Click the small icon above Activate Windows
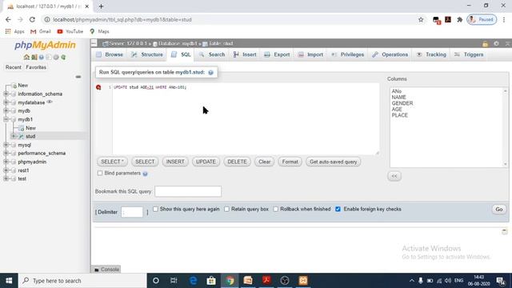The width and height of the screenshot is (512, 288). (x=505, y=231)
